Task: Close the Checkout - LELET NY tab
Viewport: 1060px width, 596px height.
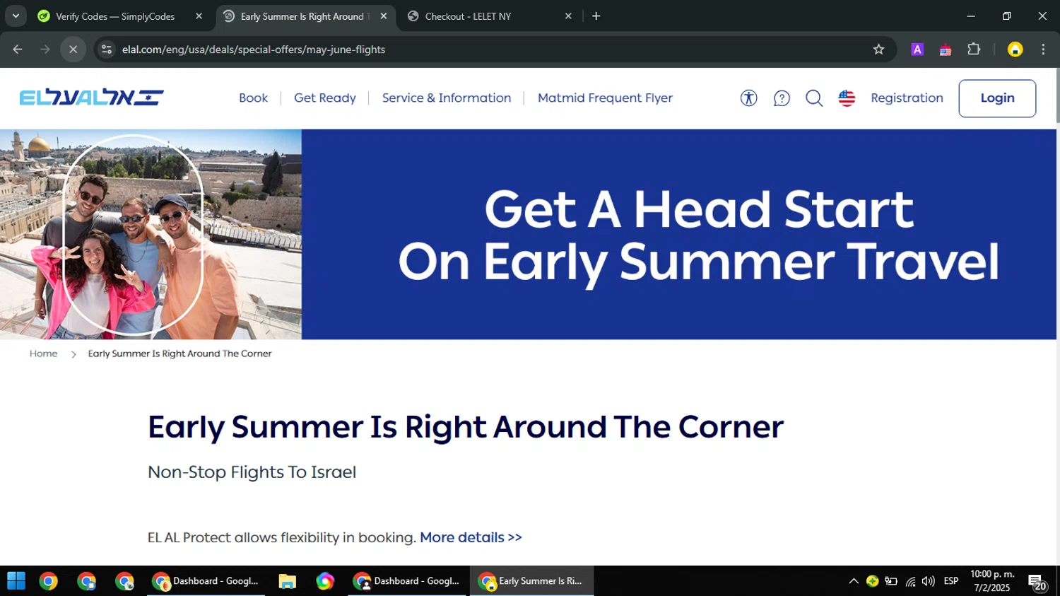Action: [568, 16]
